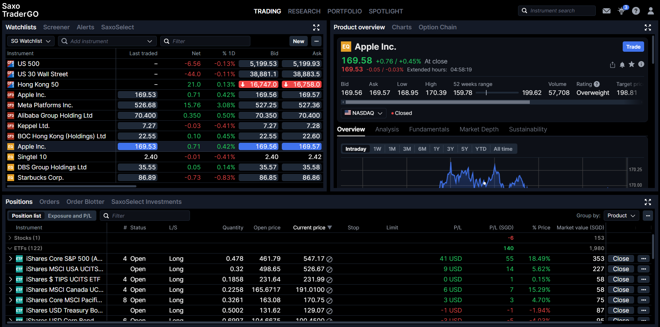Viewport: 660px width, 327px height.
Task: Select the 1Y chart range
Action: (x=437, y=149)
